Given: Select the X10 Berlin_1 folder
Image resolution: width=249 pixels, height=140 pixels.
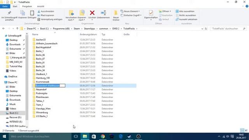Looking at the screenshot, I should point(42,116).
